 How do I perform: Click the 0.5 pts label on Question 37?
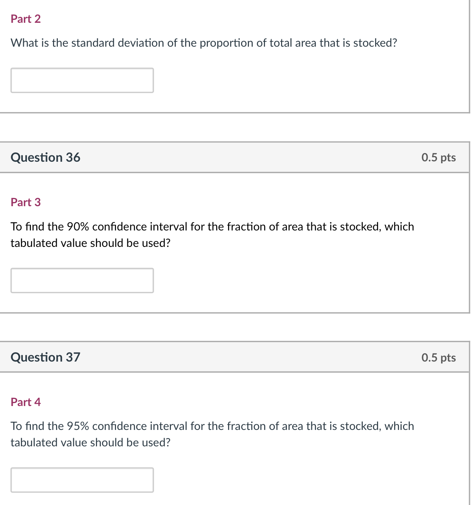[x=439, y=357]
